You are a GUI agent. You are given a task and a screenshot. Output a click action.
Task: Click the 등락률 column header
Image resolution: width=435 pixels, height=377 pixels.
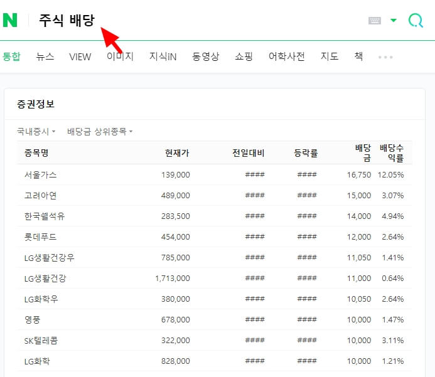click(x=306, y=152)
